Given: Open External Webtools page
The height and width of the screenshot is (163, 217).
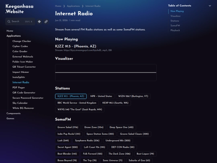Looking at the screenshot, I should [x=23, y=57].
